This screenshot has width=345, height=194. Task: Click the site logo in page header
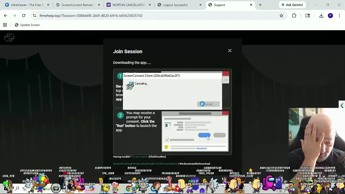(x=9, y=37)
